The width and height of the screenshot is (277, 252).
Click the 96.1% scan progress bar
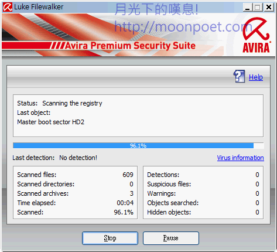click(138, 145)
